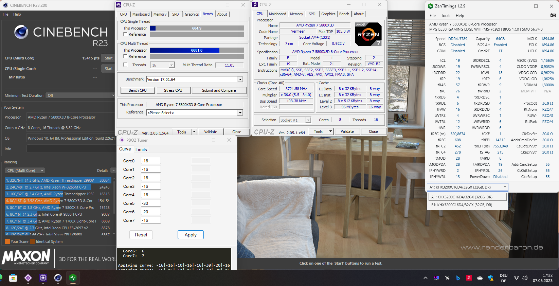Enable single thread Reference checkbox
559x286 pixels.
pyautogui.click(x=125, y=34)
